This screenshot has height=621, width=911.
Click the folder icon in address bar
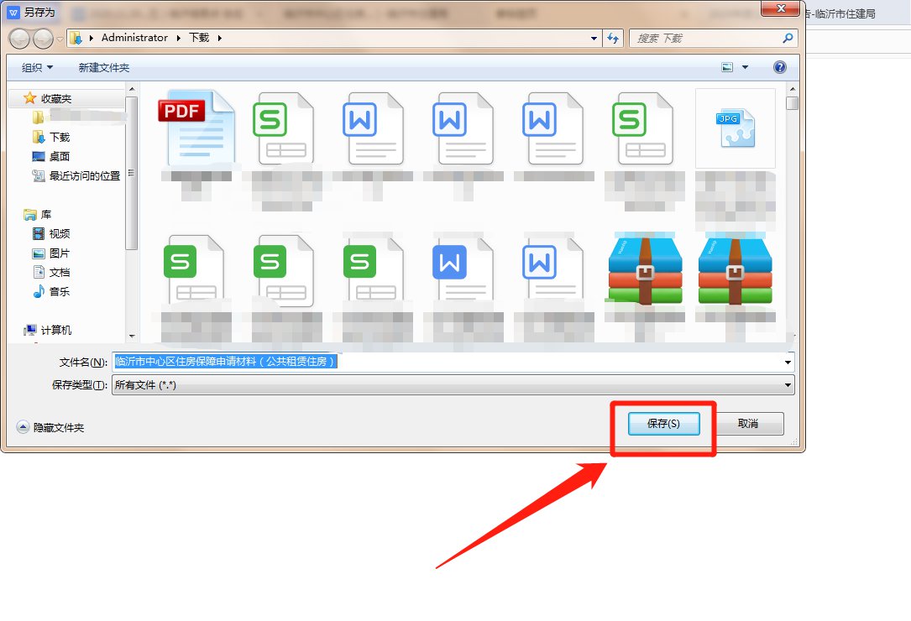76,39
